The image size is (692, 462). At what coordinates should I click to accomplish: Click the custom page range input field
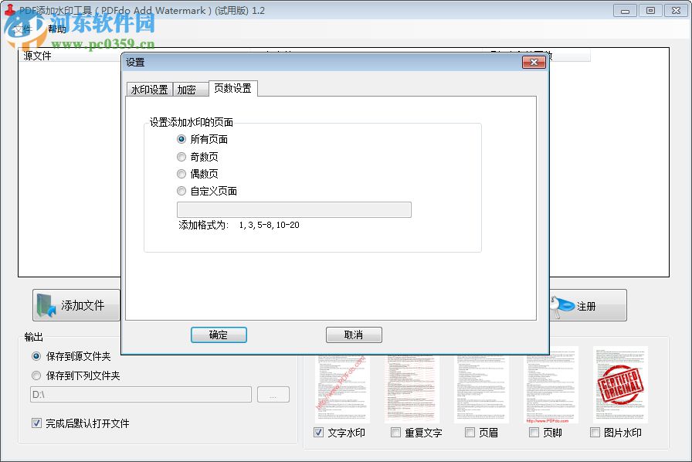pyautogui.click(x=293, y=209)
